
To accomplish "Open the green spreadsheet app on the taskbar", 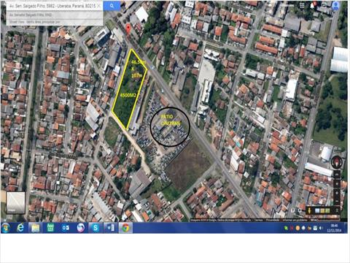I will pos(50,228).
